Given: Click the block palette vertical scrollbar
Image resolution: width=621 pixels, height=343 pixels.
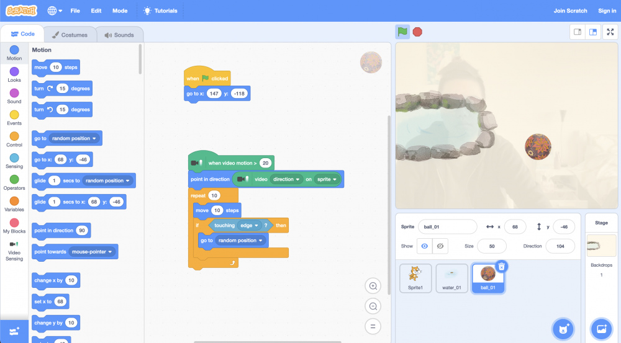Looking at the screenshot, I should tap(140, 59).
